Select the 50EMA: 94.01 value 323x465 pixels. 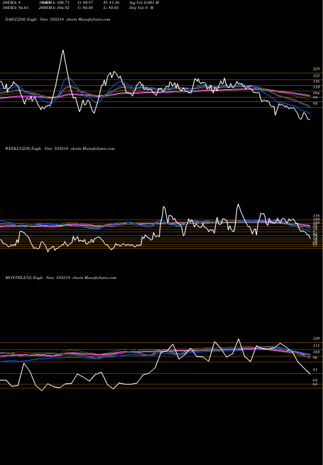click(x=16, y=8)
